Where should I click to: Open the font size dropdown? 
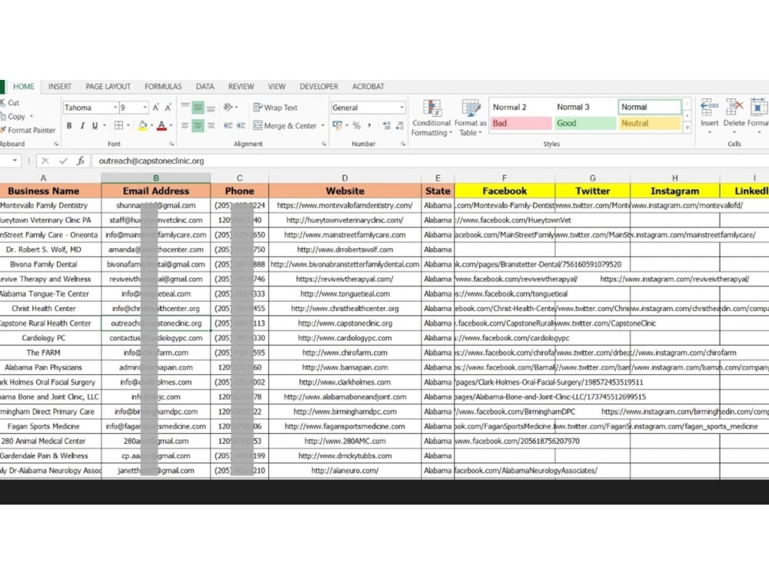[x=145, y=108]
